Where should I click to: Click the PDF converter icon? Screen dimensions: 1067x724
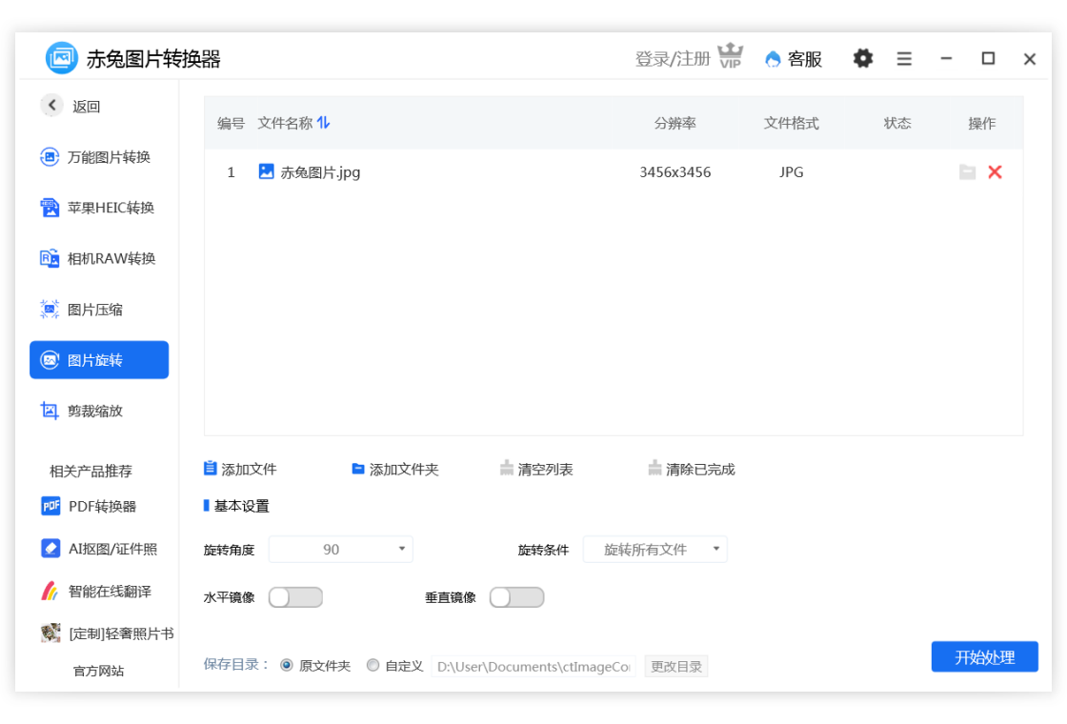coord(50,506)
